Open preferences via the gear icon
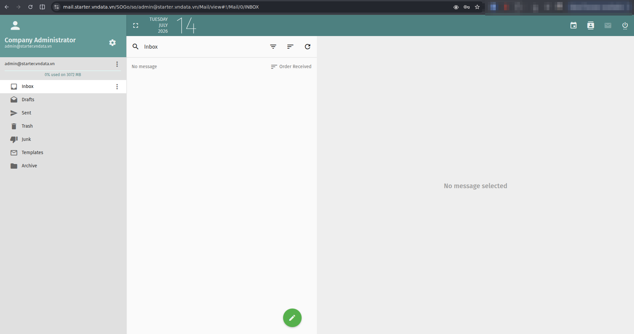This screenshot has height=334, width=634. click(112, 43)
